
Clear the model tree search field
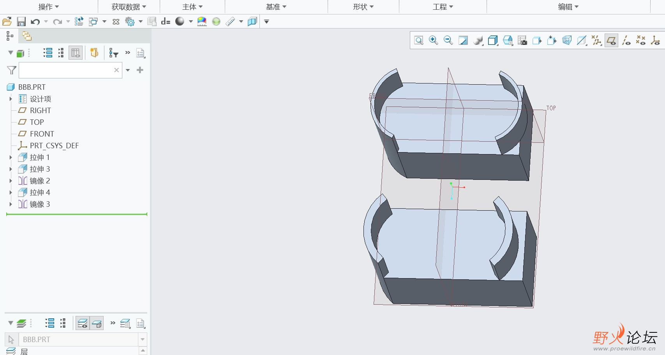[116, 70]
